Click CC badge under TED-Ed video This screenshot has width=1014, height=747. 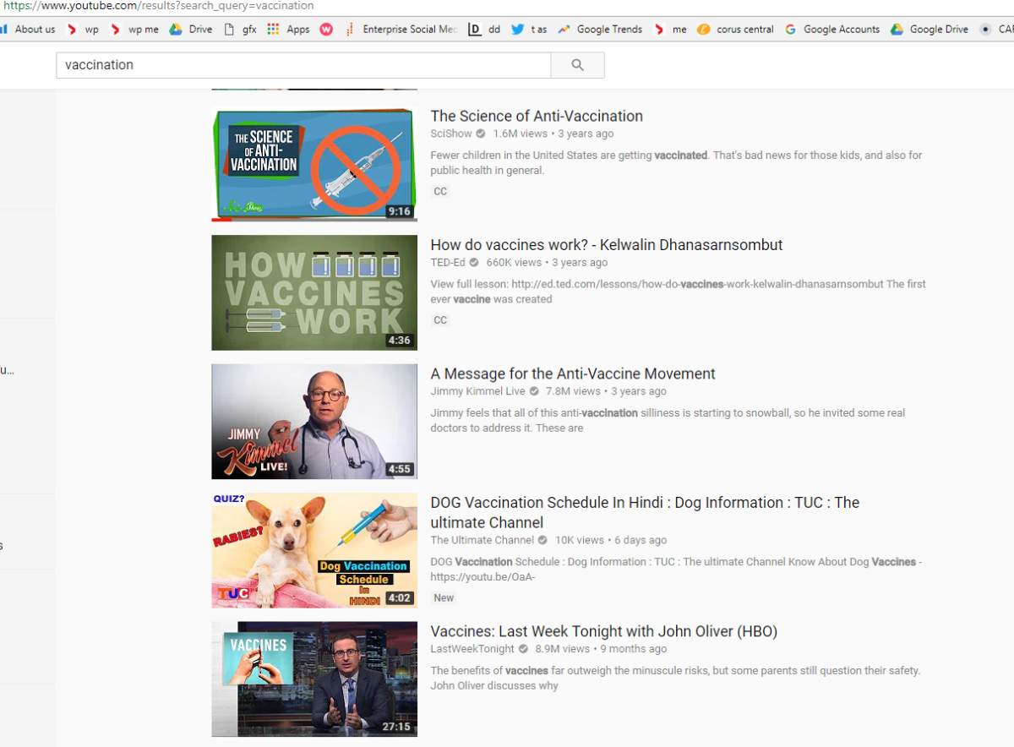pyautogui.click(x=440, y=320)
